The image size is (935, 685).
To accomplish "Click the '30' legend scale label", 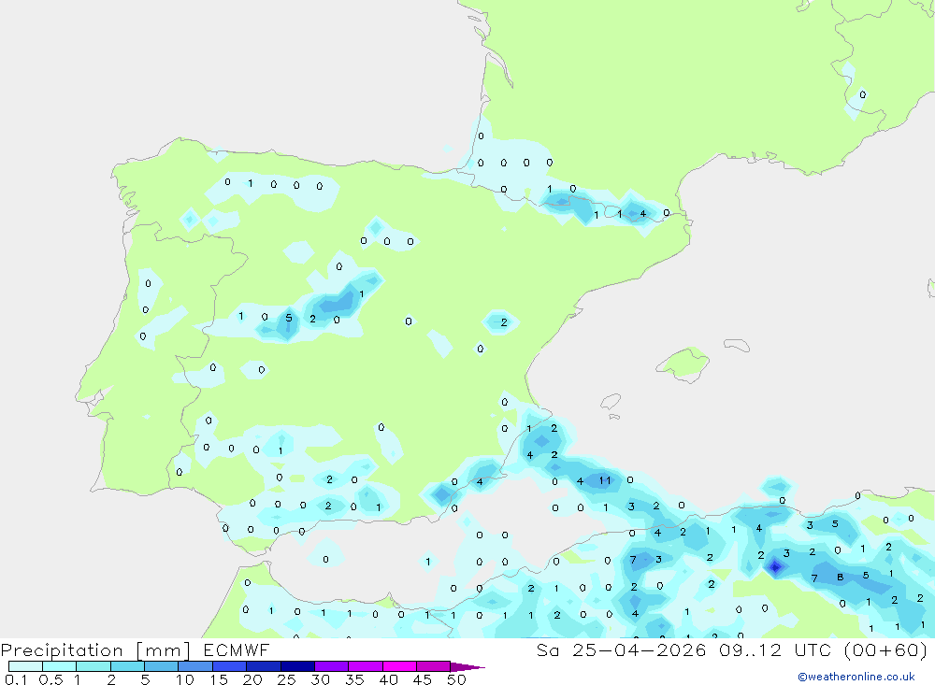I will [320, 679].
